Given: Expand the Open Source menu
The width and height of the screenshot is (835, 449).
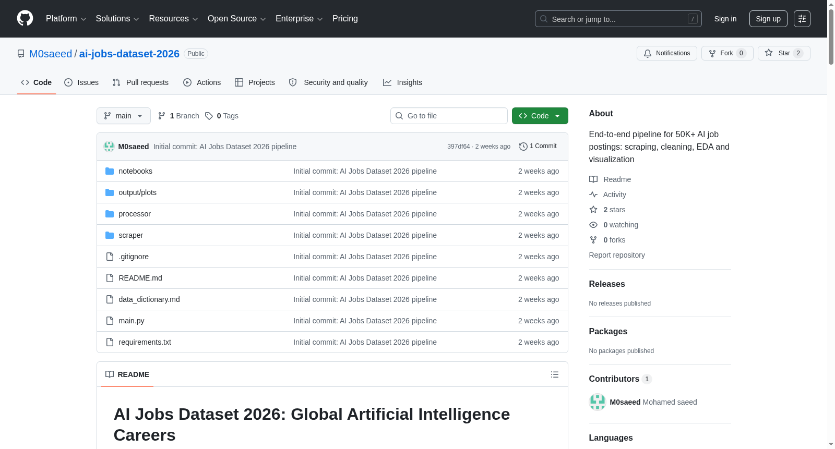Looking at the screenshot, I should click(236, 19).
